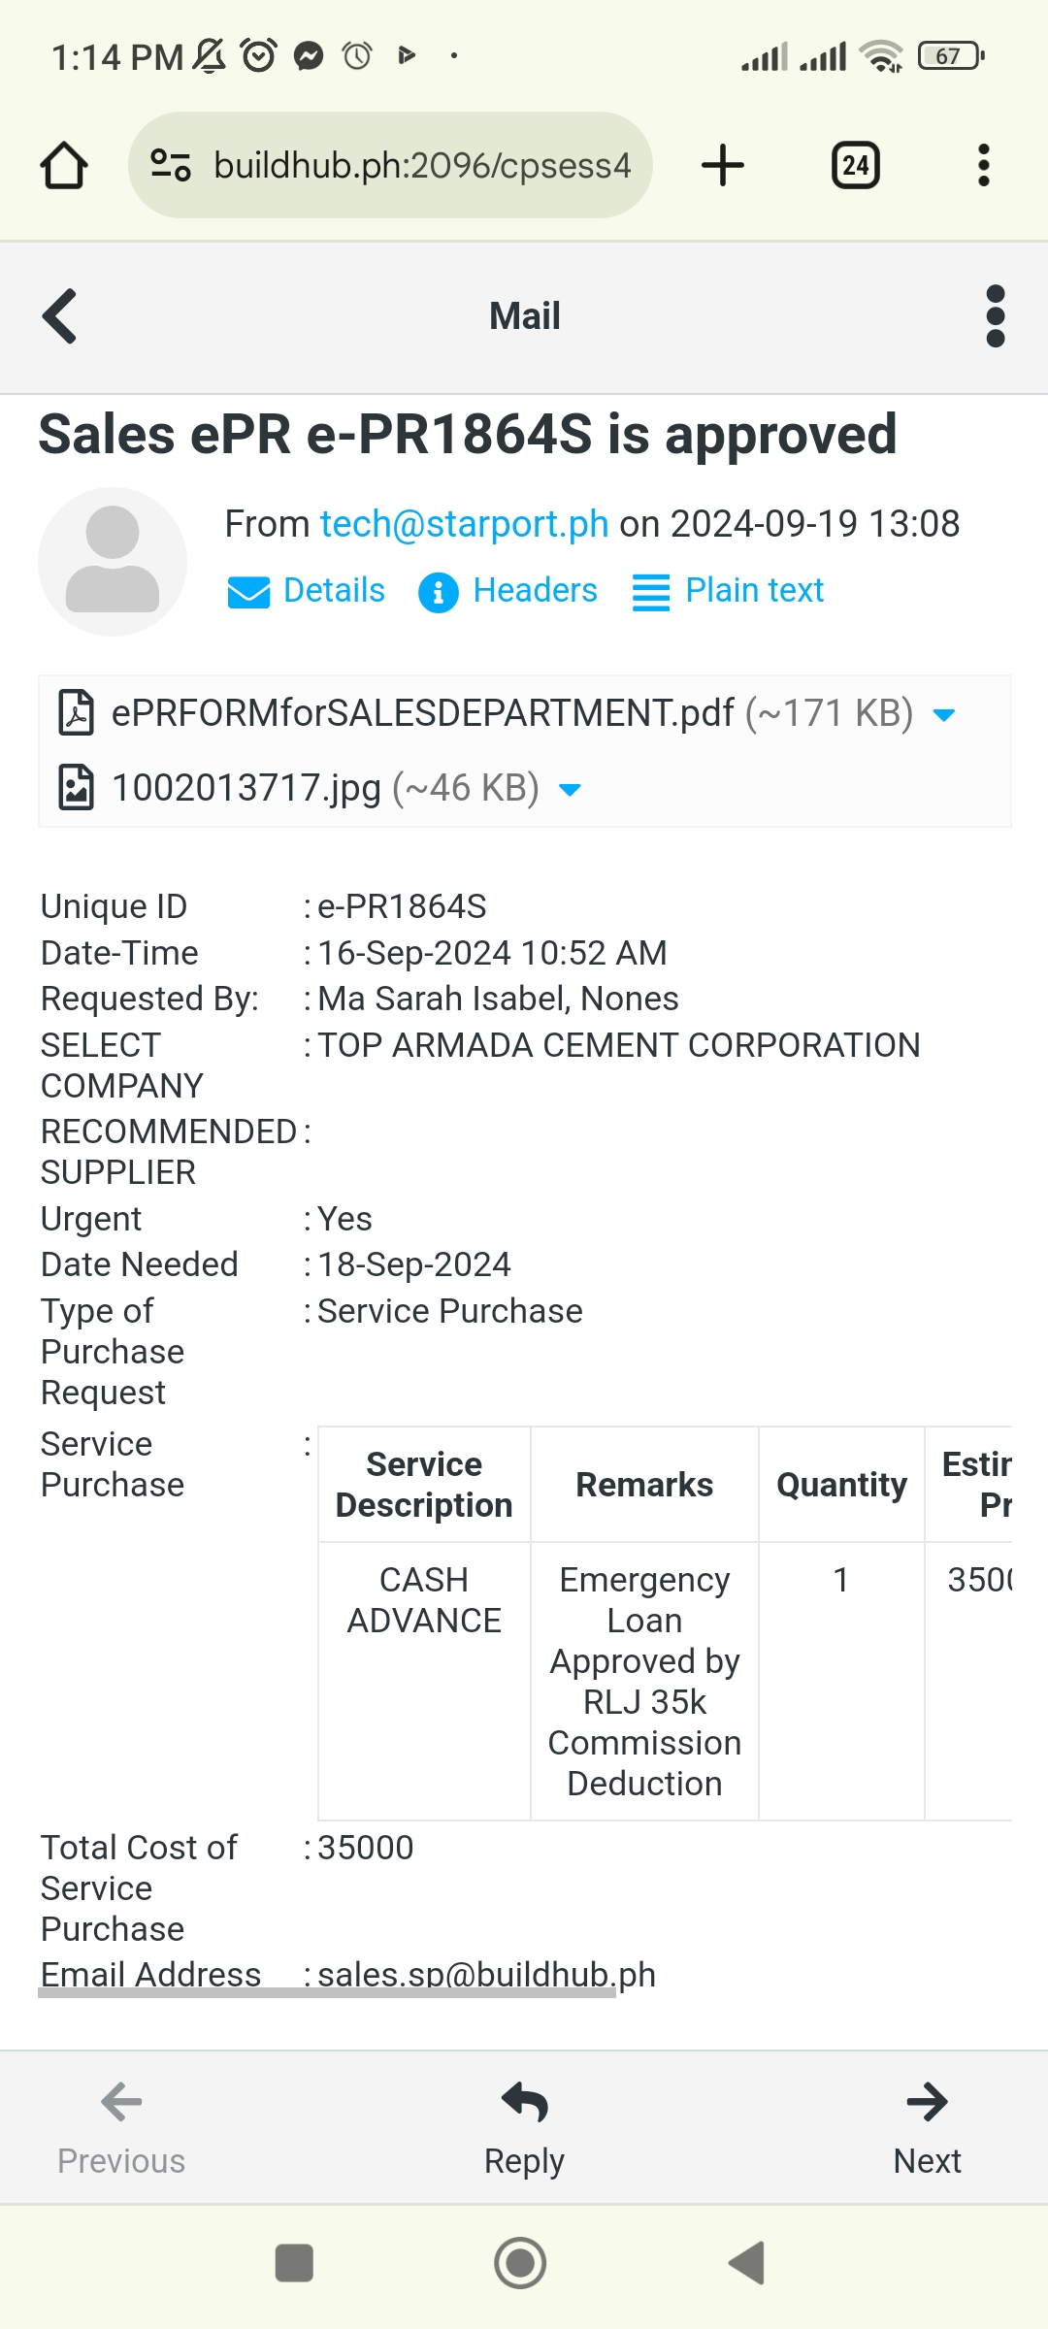This screenshot has height=2329, width=1048.
Task: Open the browser three-dot menu
Action: (x=983, y=165)
